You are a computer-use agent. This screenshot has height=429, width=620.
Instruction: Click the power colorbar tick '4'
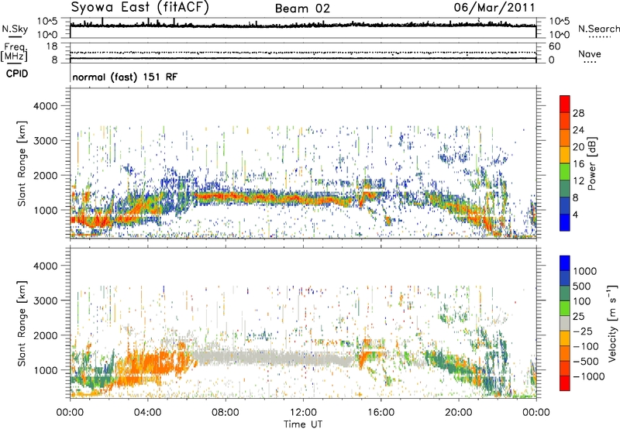pos(576,215)
